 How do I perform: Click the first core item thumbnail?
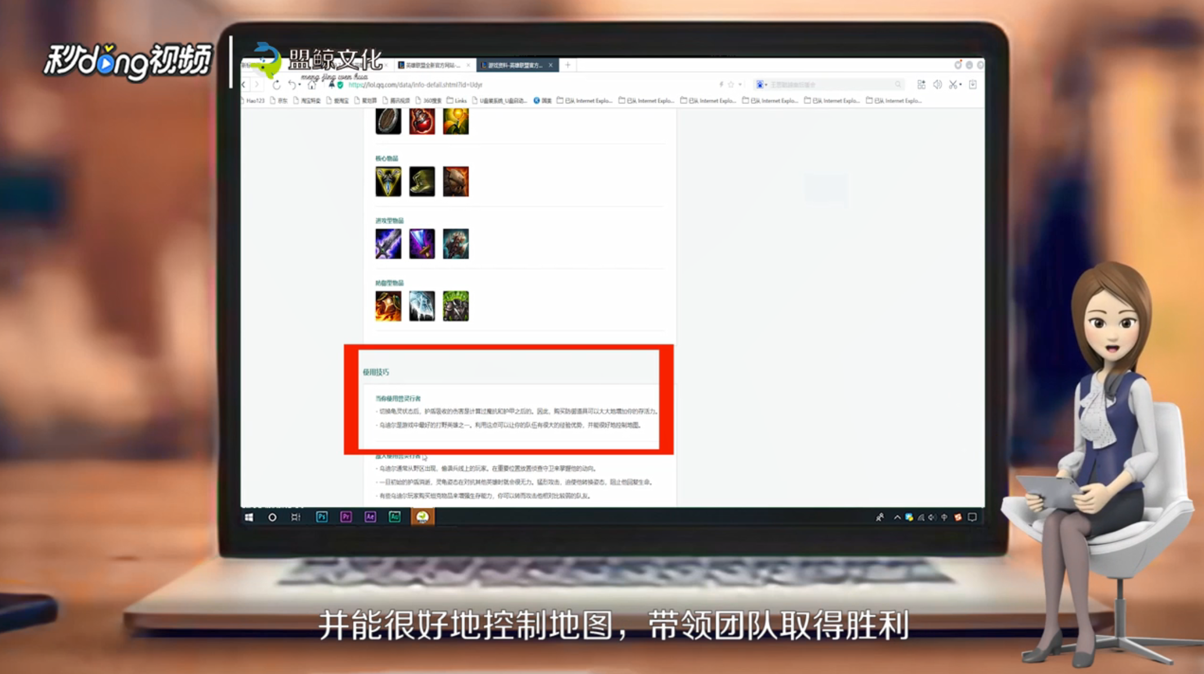tap(388, 182)
